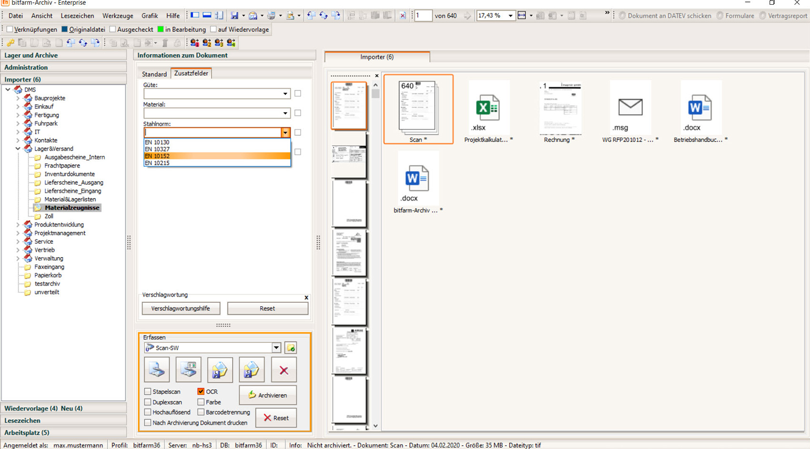The height and width of the screenshot is (449, 810).
Task: Disable the OCR checkbox
Action: tap(201, 391)
